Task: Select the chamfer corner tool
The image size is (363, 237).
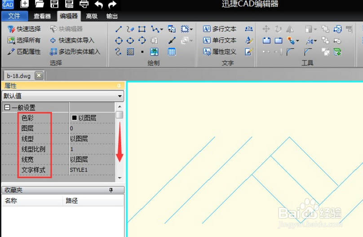Action: [308, 52]
